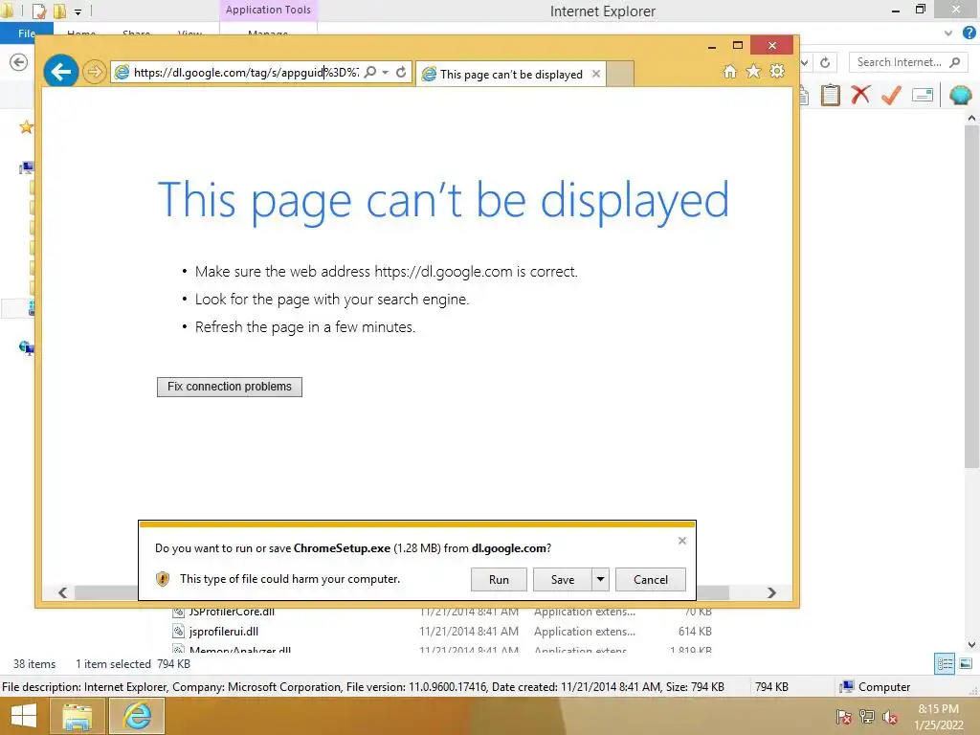Run the ChromeSetup.exe download

[x=499, y=579]
